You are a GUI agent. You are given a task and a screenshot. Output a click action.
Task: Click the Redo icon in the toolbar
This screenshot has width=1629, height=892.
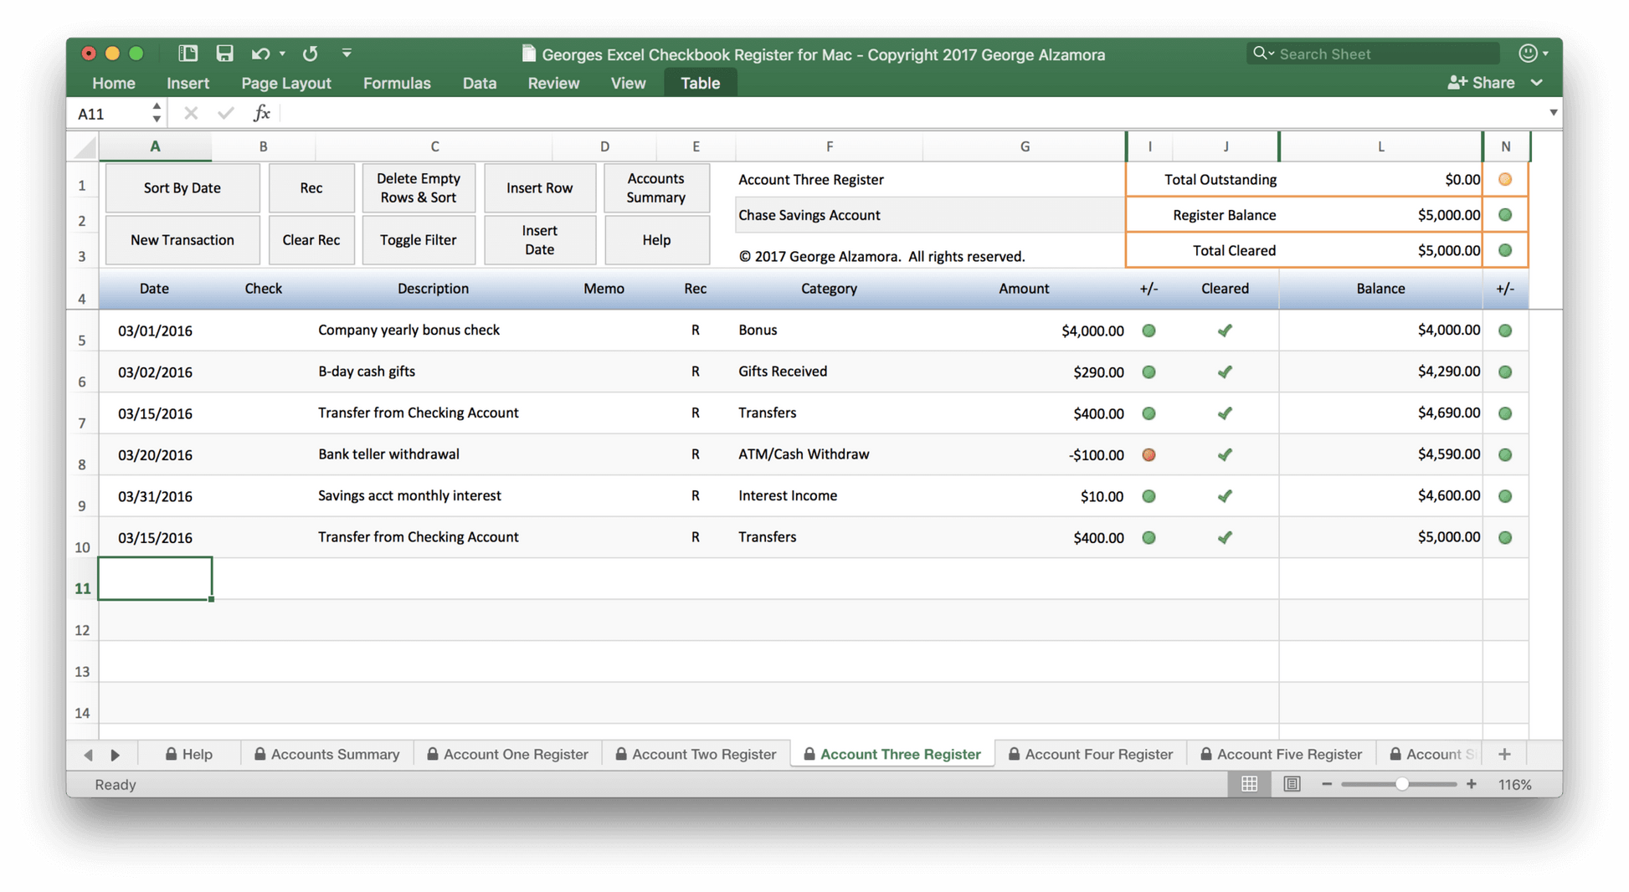pos(310,53)
